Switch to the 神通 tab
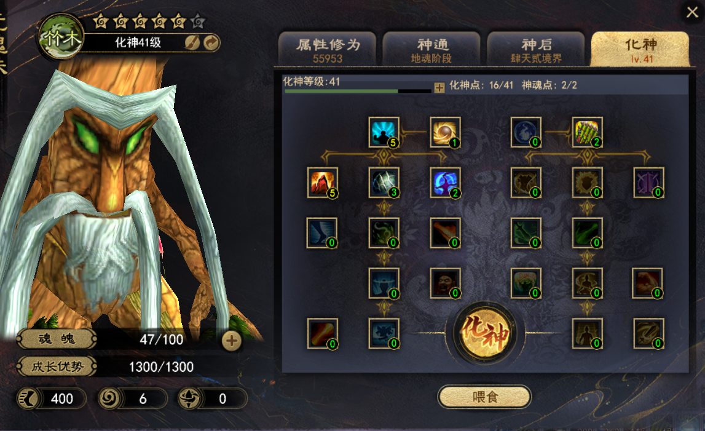The height and width of the screenshot is (431, 705). [x=431, y=49]
